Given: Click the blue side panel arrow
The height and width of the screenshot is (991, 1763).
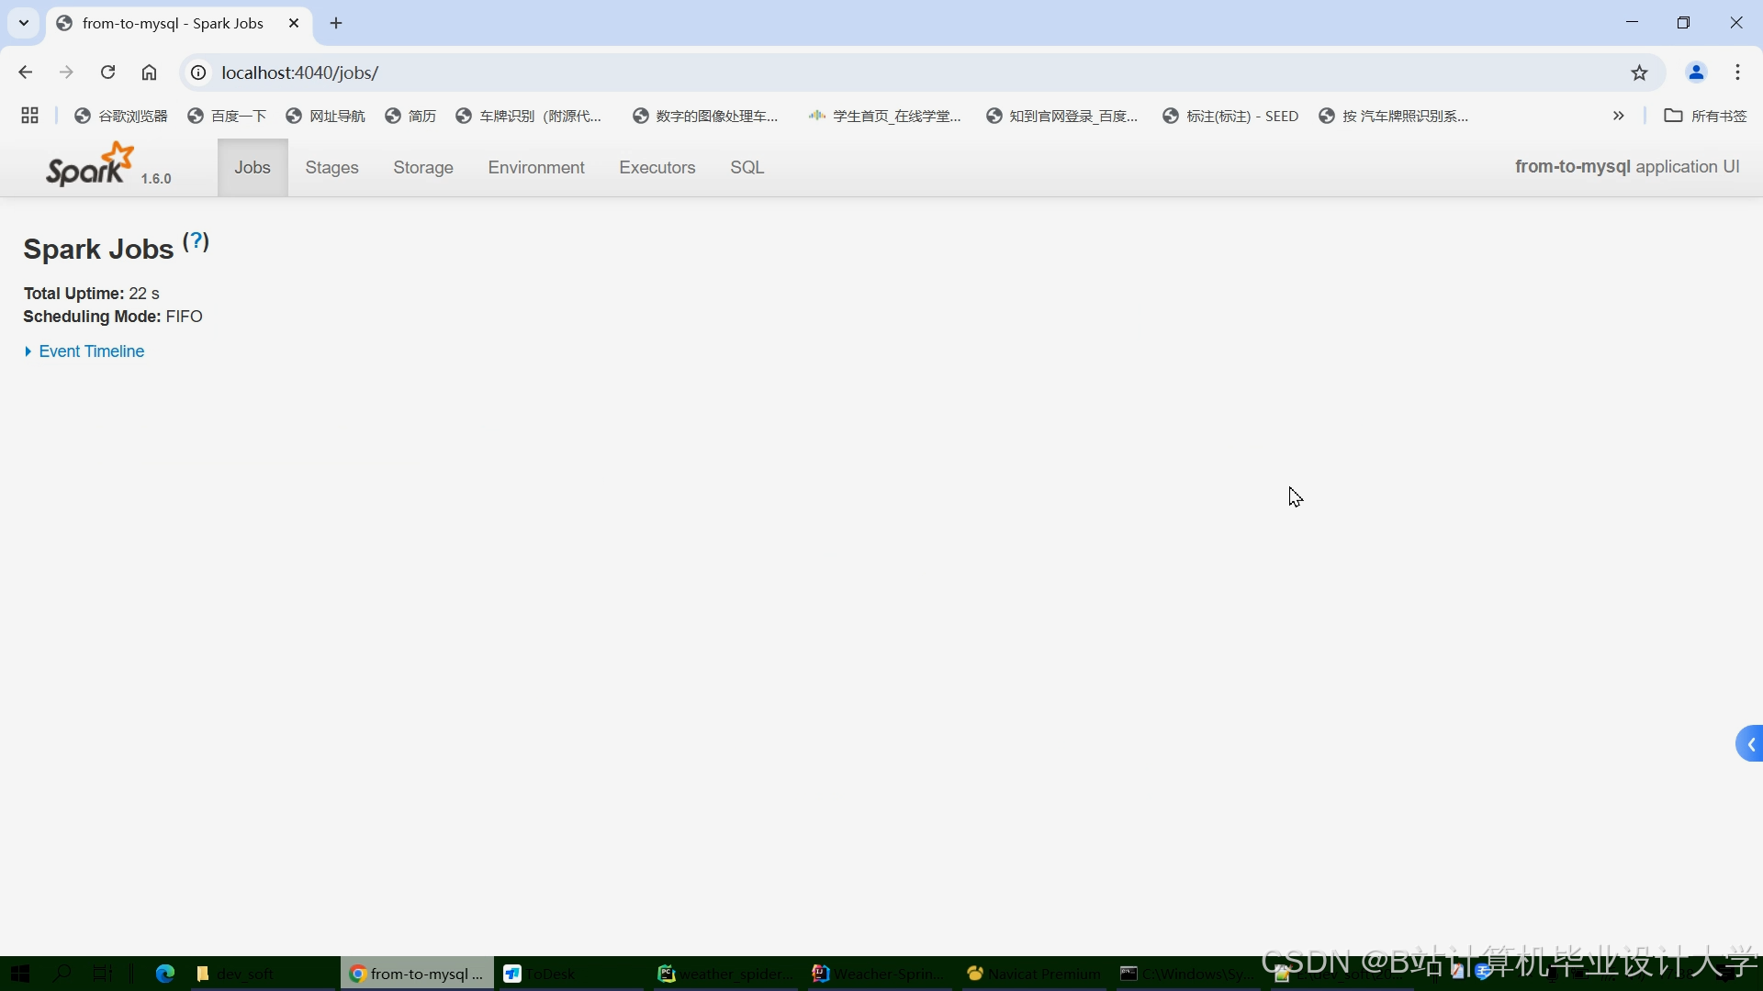Looking at the screenshot, I should 1750,744.
